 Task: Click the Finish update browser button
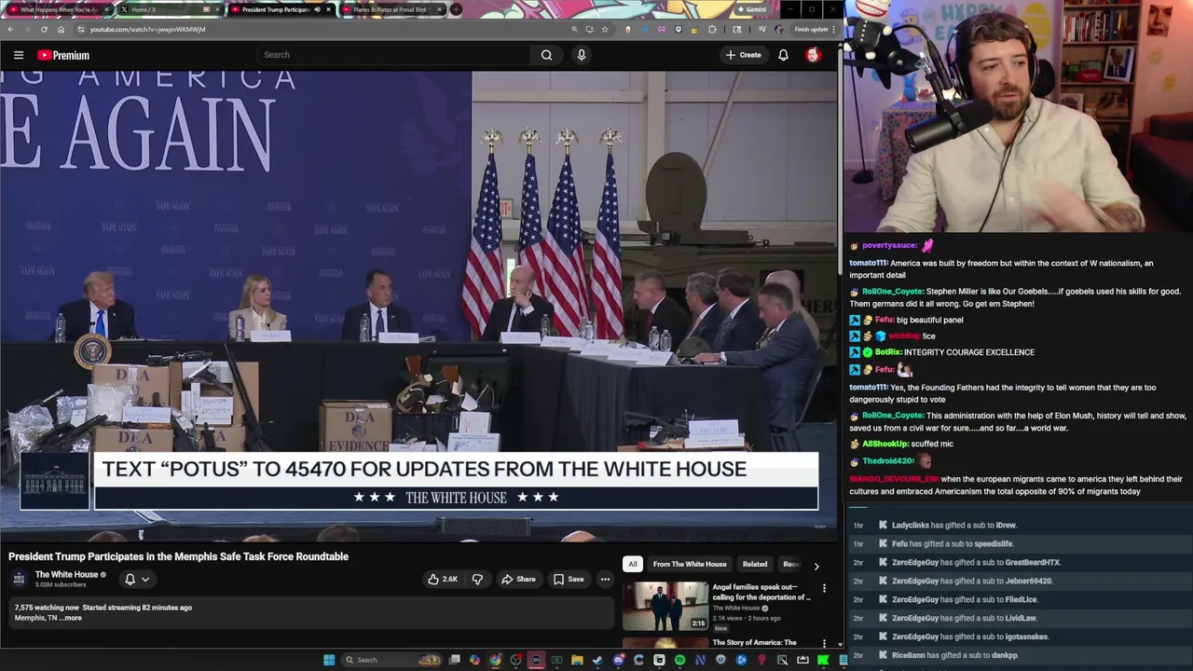point(813,29)
